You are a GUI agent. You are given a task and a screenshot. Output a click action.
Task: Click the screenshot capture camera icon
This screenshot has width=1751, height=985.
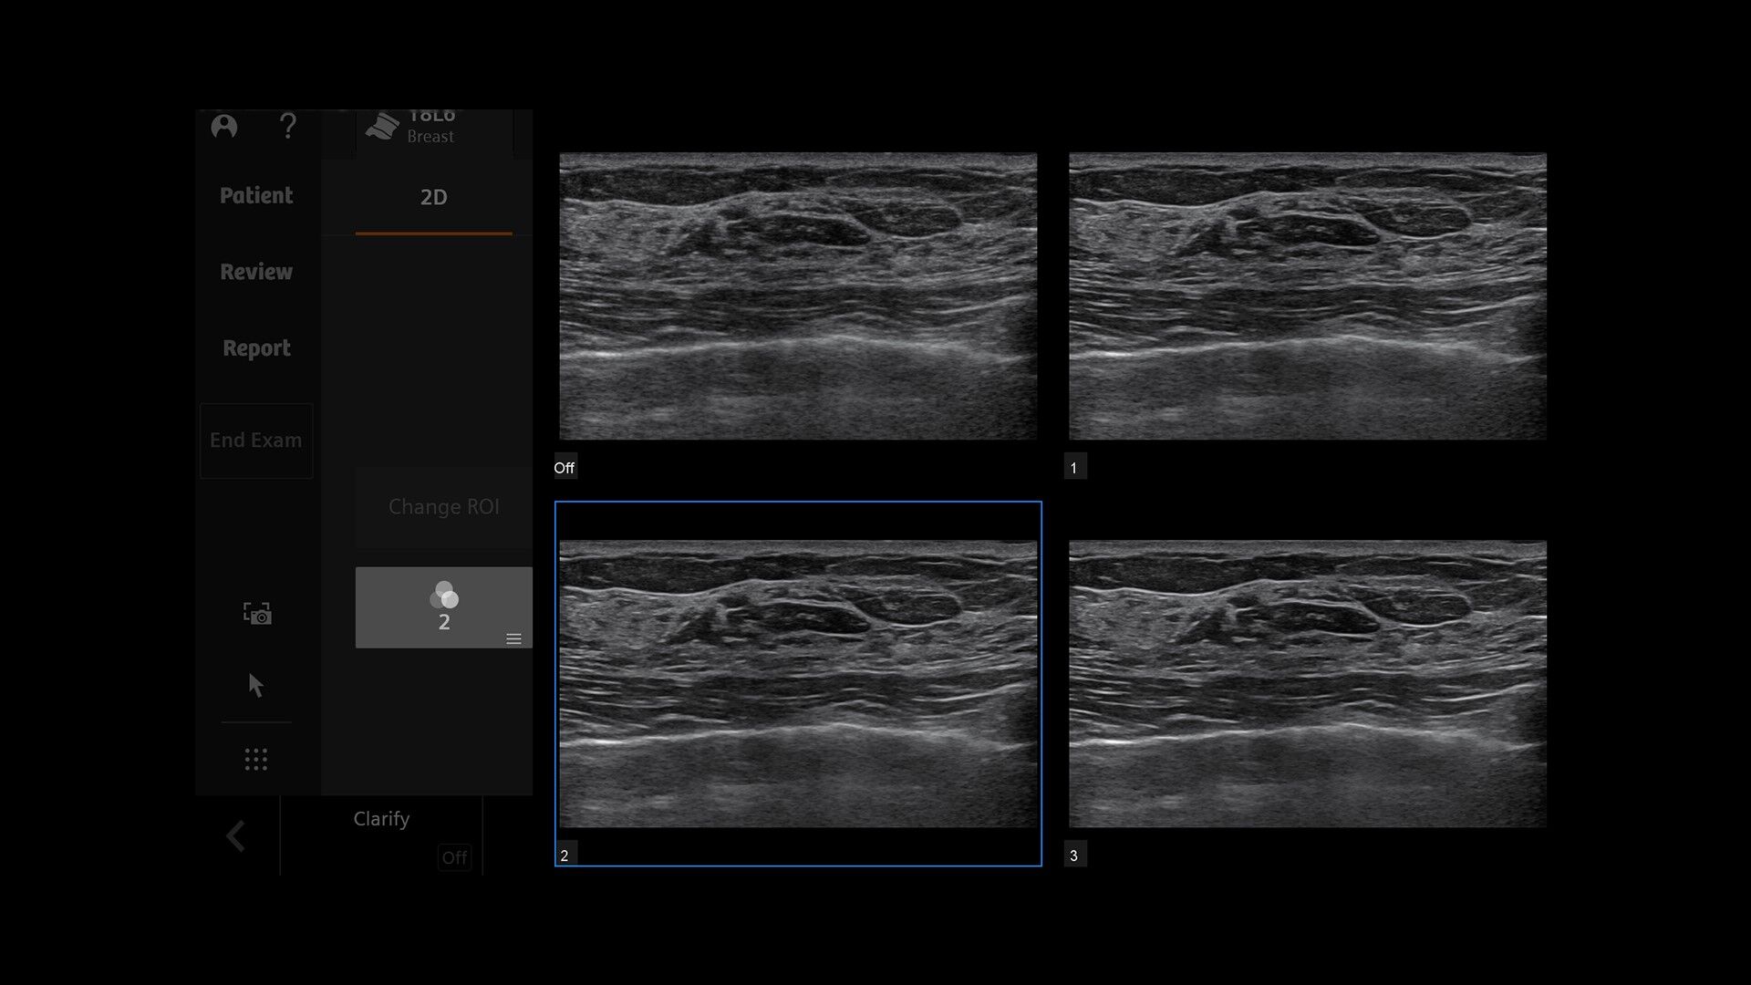coord(257,614)
